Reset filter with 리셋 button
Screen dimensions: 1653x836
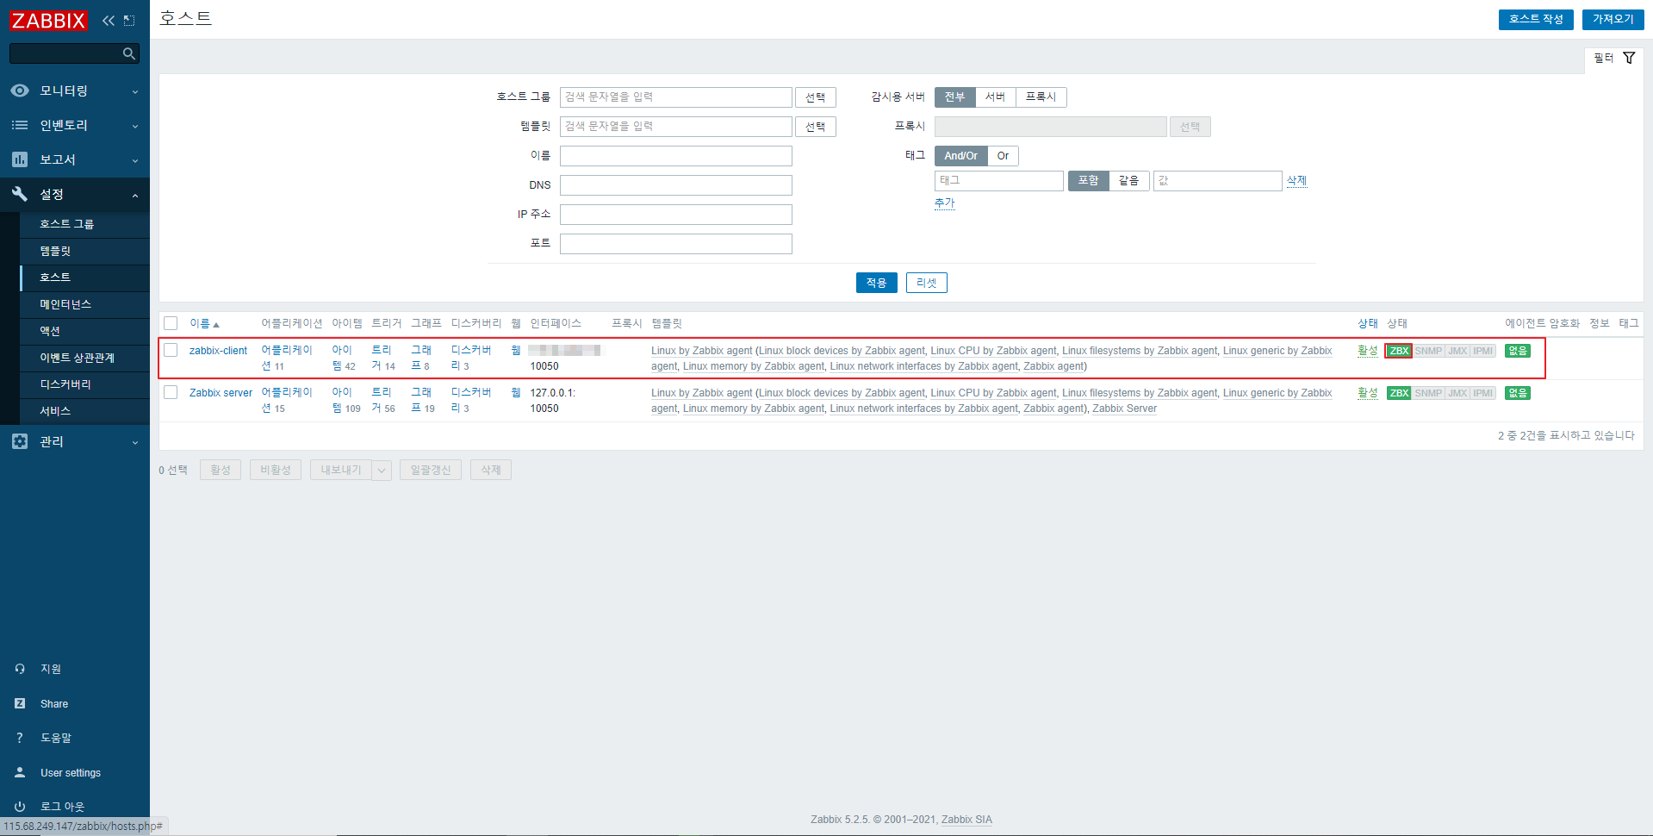[x=926, y=283]
